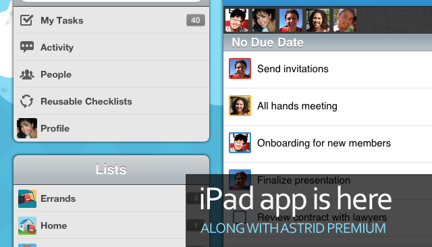Open the Activity section
The image size is (432, 247).
[x=111, y=47]
